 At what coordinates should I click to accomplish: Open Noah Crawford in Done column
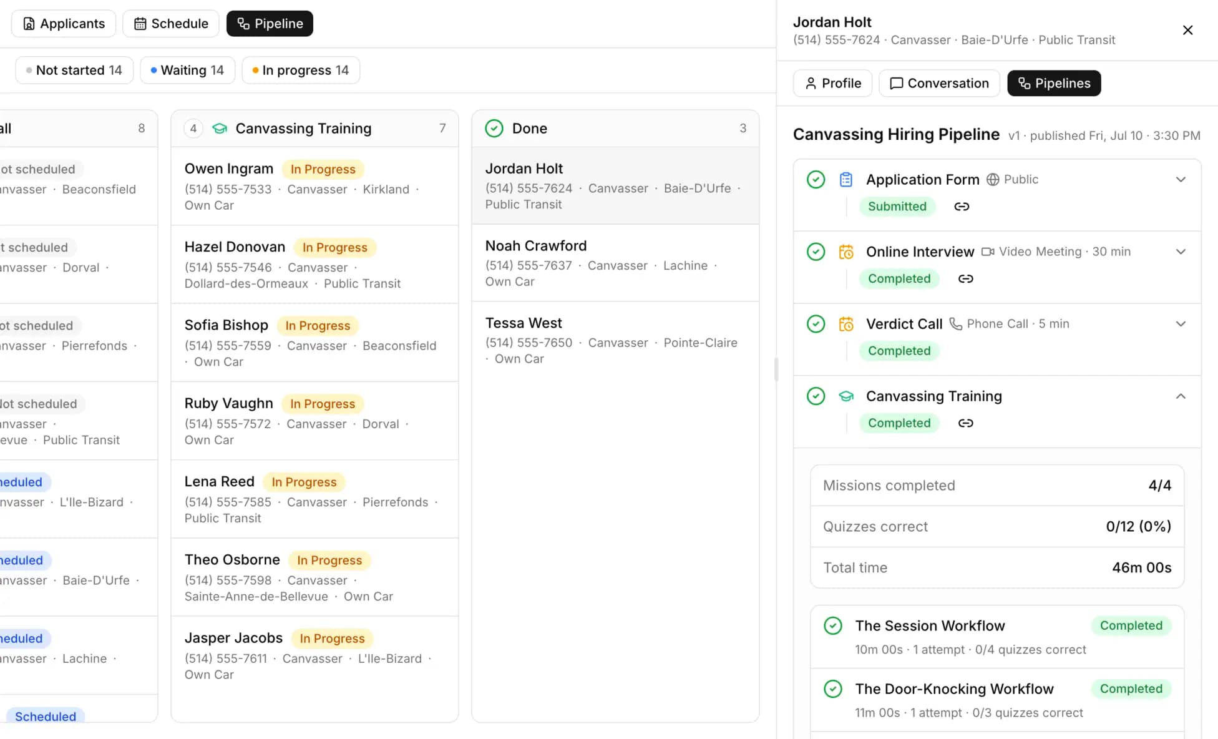click(x=615, y=263)
